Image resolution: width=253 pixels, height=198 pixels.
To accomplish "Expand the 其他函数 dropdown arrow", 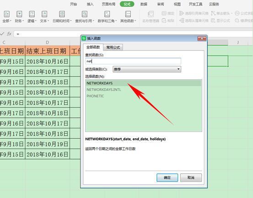I will coord(135,21).
